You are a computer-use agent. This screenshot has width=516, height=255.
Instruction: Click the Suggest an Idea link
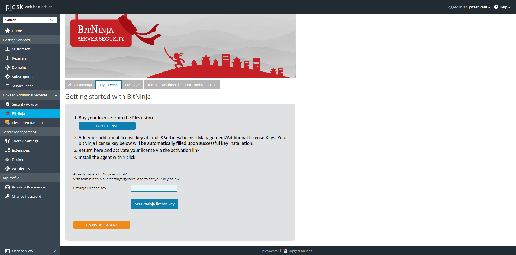pos(300,251)
